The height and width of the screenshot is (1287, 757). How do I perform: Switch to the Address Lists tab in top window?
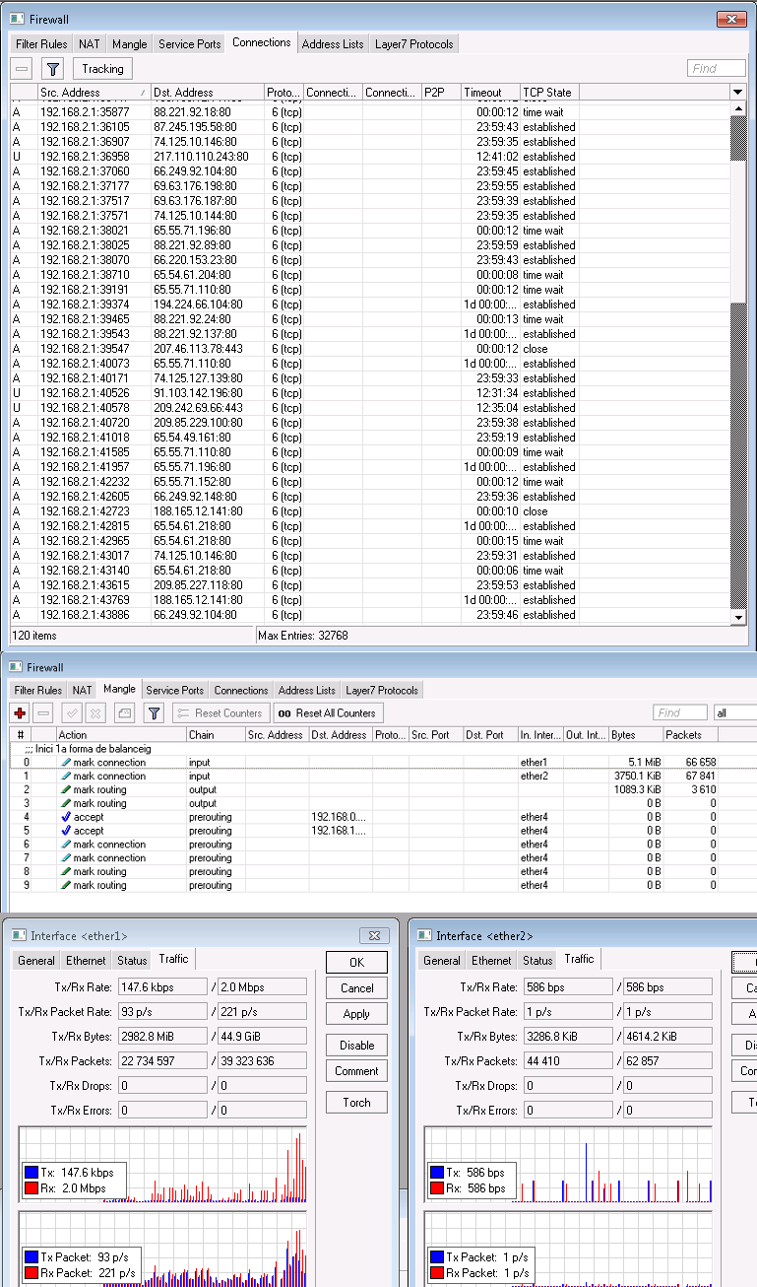point(333,44)
